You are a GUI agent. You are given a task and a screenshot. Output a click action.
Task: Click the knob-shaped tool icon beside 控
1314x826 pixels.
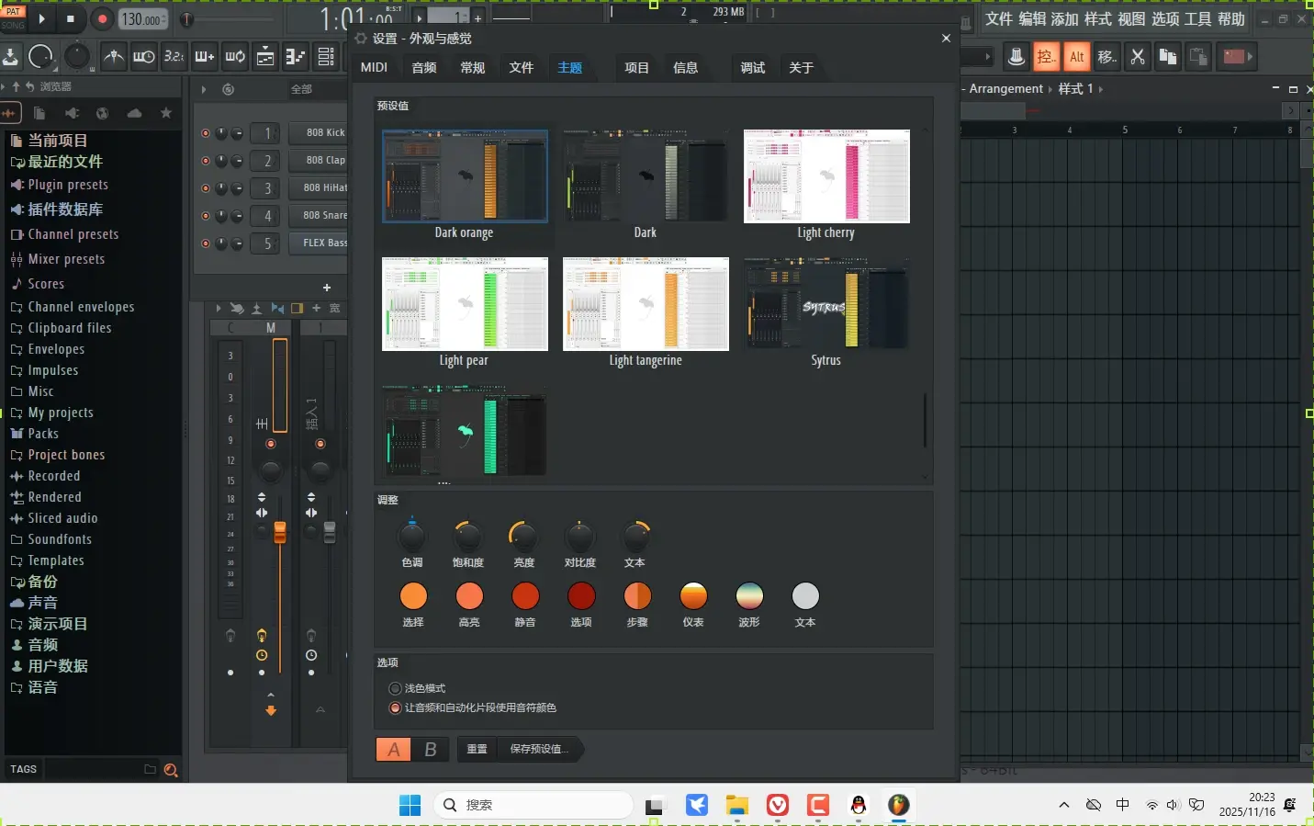[1016, 57]
